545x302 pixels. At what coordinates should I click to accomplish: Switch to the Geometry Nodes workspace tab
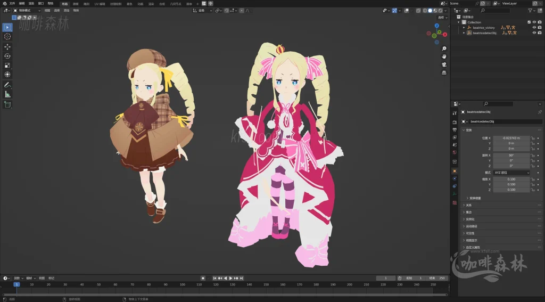[x=176, y=4]
